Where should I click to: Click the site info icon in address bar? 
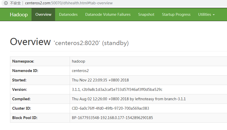point(6,3)
